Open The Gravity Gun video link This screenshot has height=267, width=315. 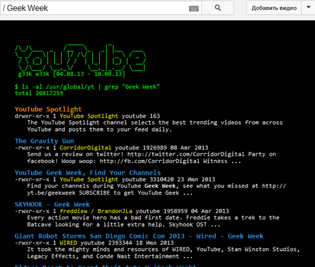45,141
